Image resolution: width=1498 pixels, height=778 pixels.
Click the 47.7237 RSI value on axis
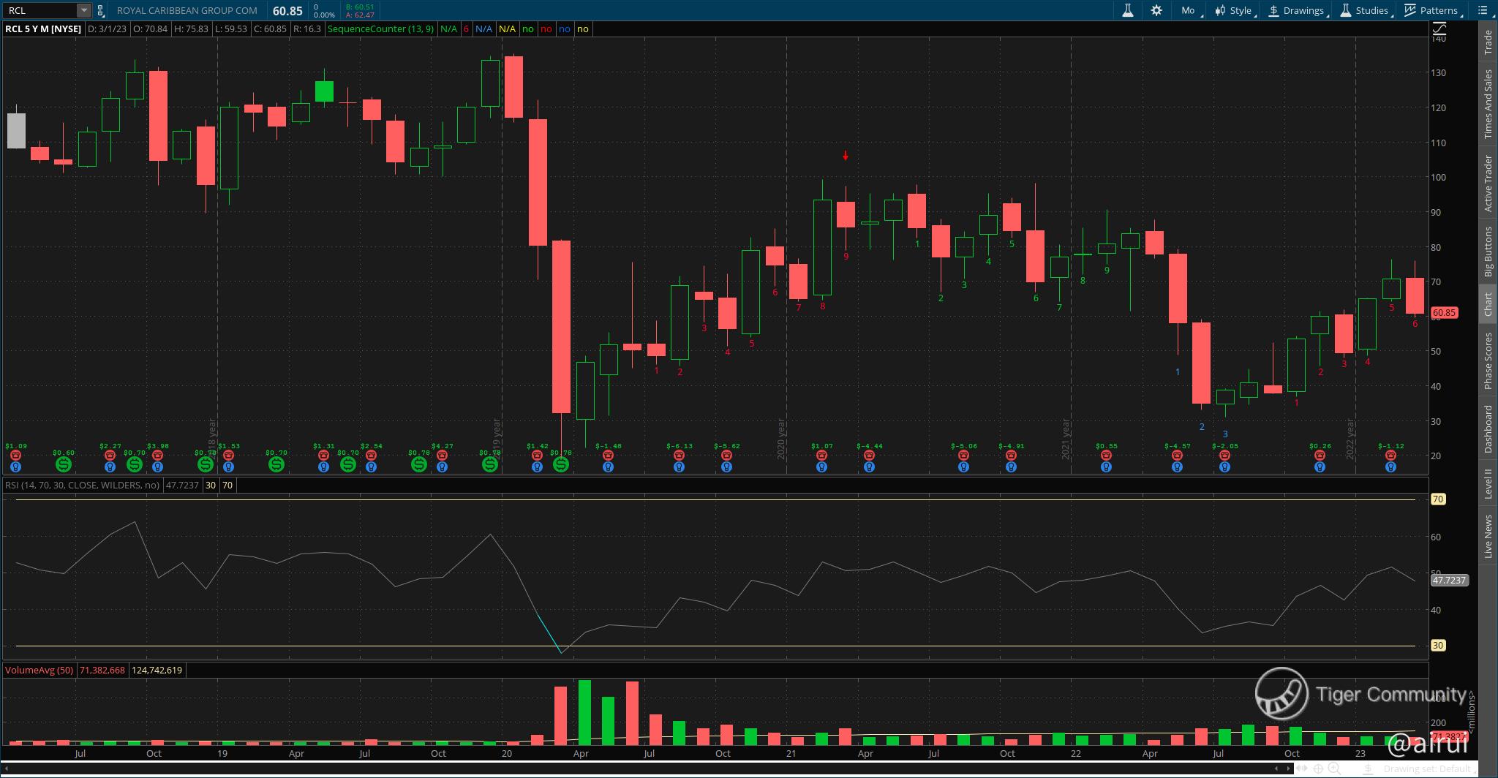[x=1449, y=580]
